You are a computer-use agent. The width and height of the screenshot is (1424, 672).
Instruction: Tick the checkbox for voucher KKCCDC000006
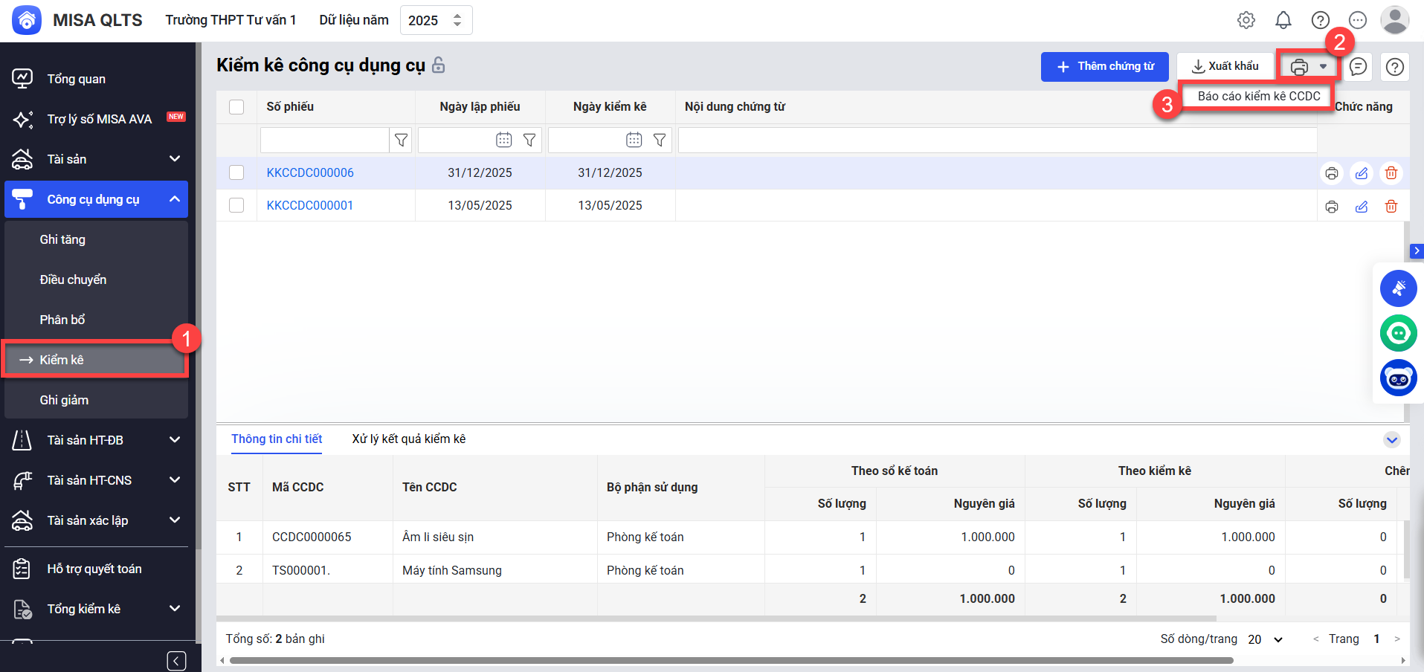236,172
